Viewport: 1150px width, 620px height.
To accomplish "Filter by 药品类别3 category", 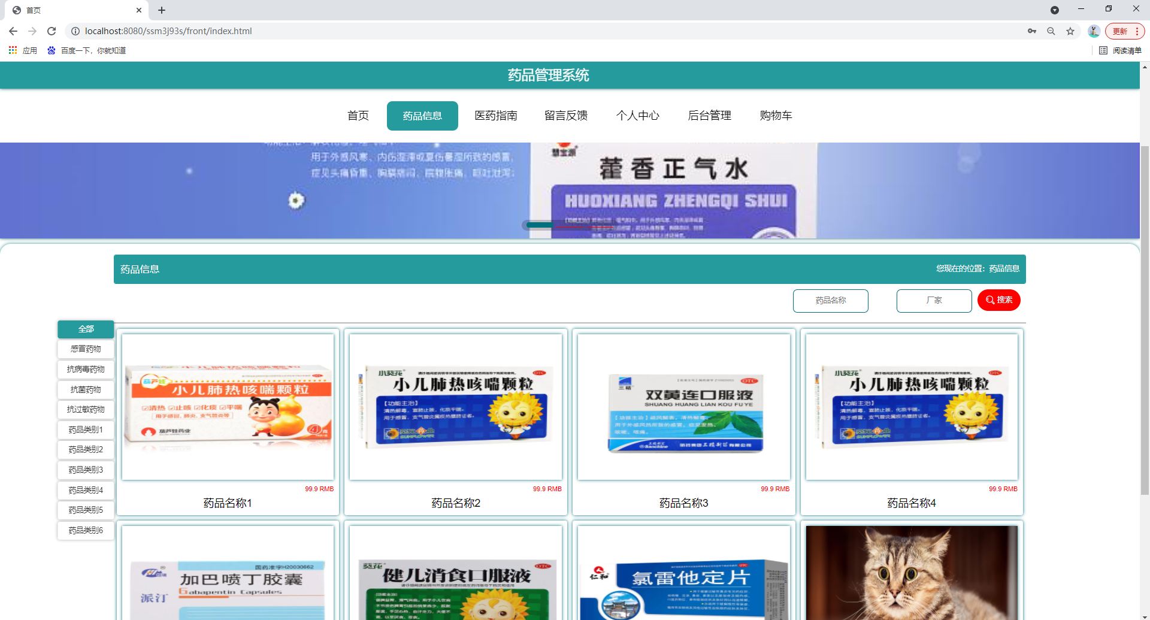I will click(86, 470).
